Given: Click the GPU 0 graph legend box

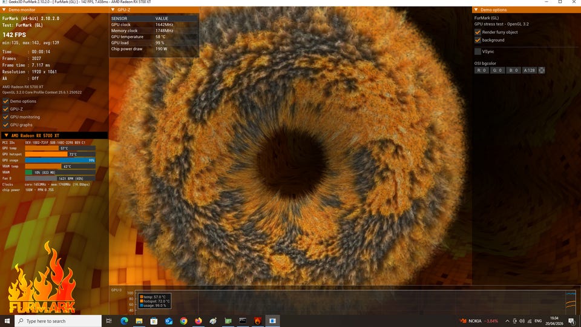Looking at the screenshot, I should point(155,301).
